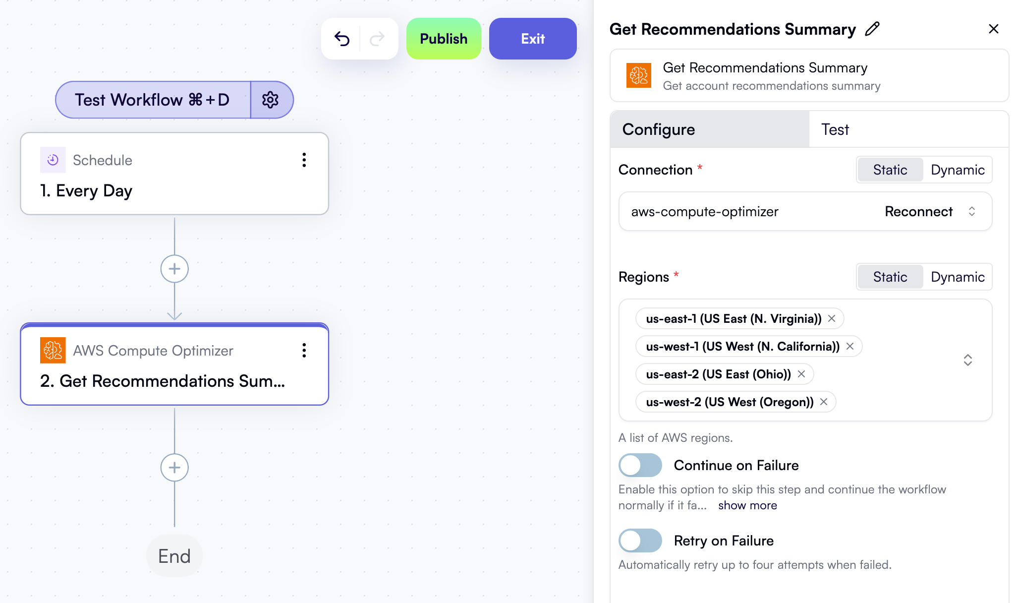Switch Connection mode to Dynamic
Screen dimensions: 1017x603
click(957, 170)
